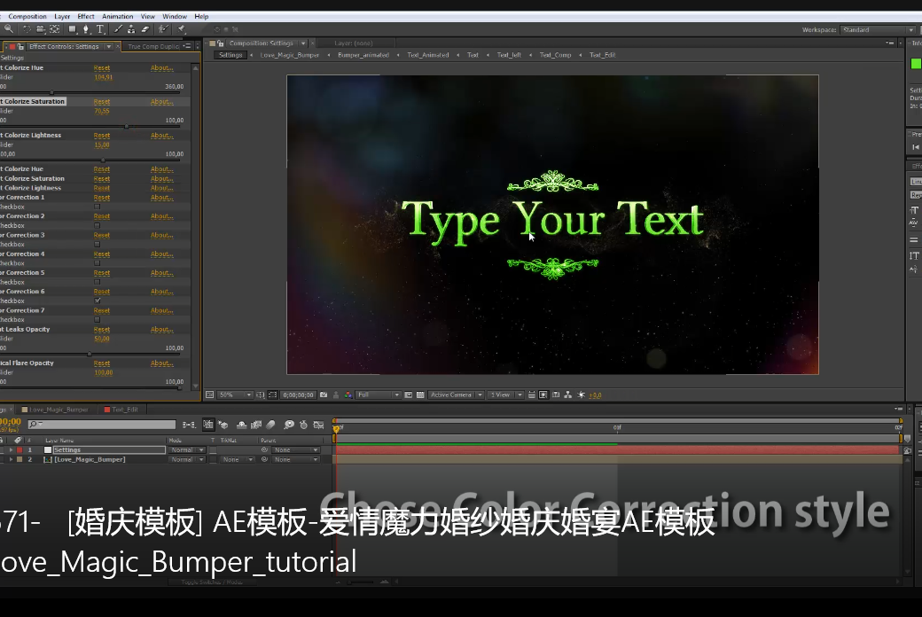Select the Rectangle shape tool

click(x=73, y=29)
